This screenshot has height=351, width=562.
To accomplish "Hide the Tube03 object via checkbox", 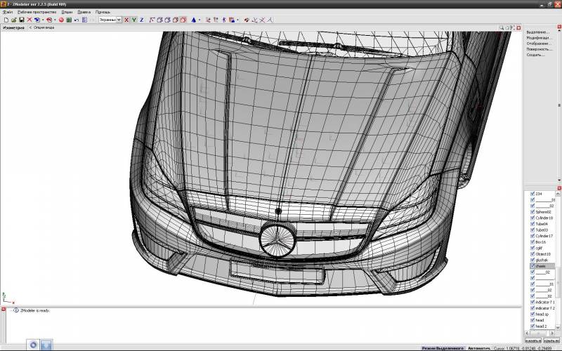I will [532, 230].
